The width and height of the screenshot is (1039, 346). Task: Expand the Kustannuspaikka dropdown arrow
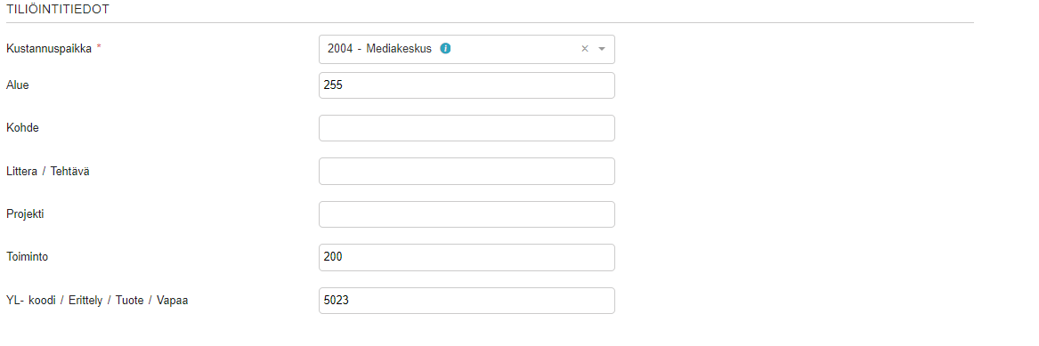coord(602,49)
